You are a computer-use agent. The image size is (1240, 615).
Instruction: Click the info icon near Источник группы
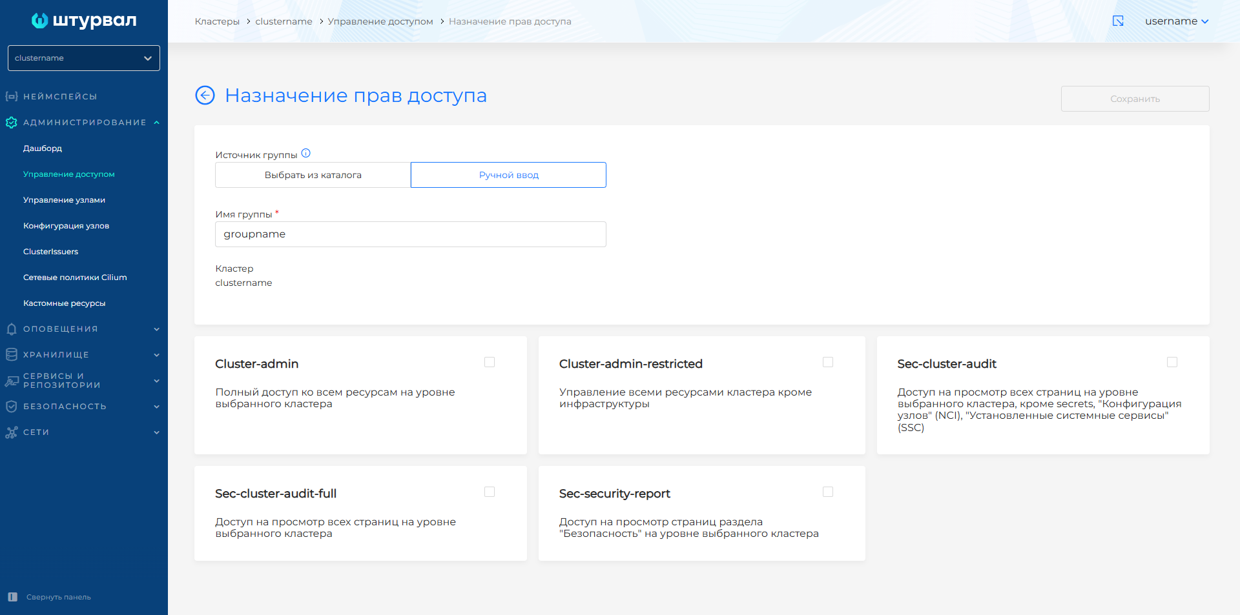point(306,154)
